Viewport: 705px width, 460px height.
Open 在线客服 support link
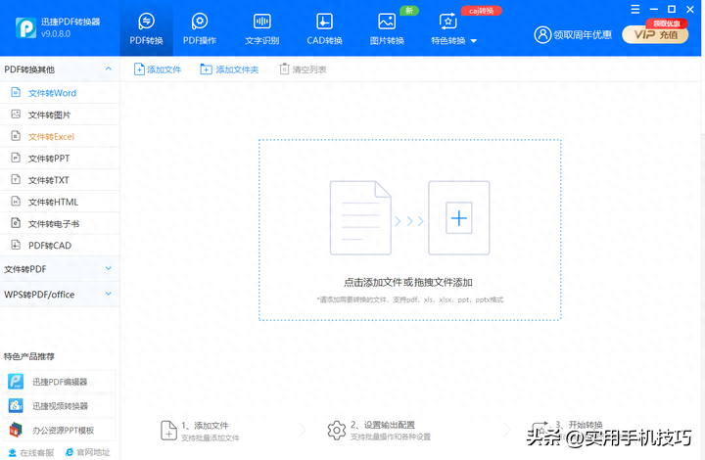[x=31, y=452]
